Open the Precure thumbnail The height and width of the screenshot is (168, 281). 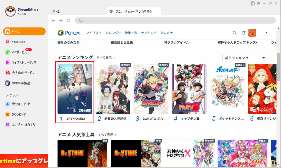pyautogui.click(x=243, y=153)
